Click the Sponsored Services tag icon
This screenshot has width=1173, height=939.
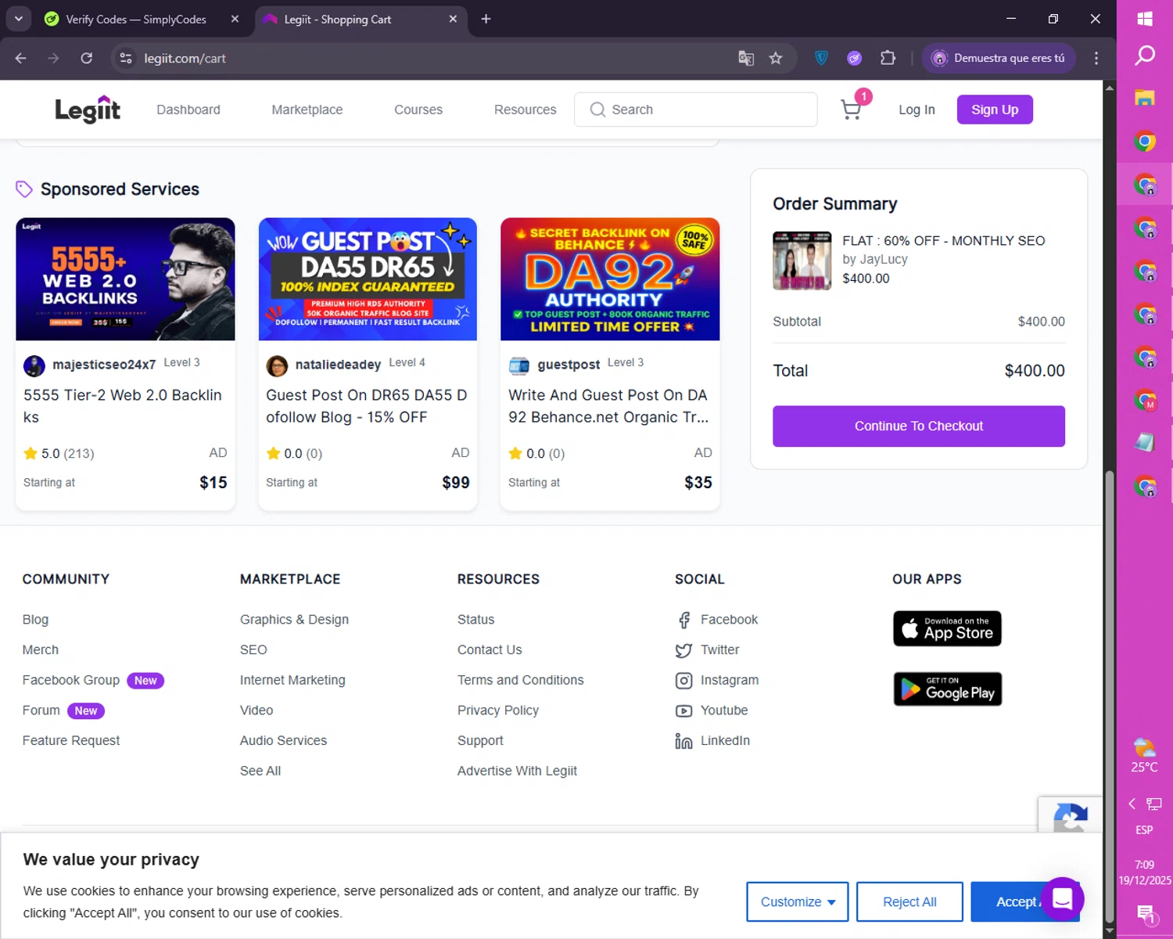click(24, 189)
